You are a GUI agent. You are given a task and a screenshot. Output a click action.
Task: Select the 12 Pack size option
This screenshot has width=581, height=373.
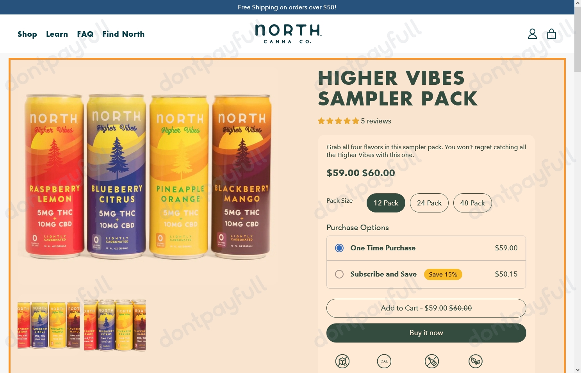point(386,203)
